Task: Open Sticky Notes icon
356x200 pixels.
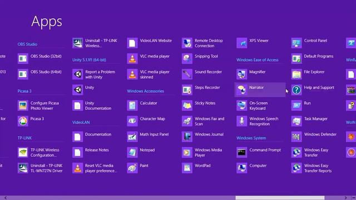Action: 187,106
